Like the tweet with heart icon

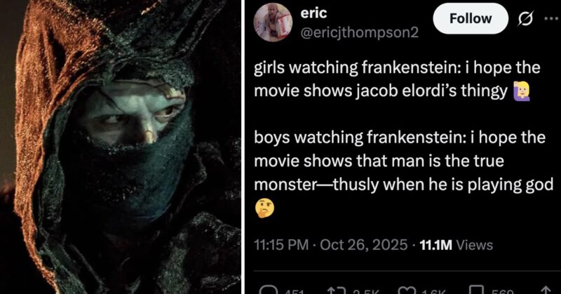407,290
